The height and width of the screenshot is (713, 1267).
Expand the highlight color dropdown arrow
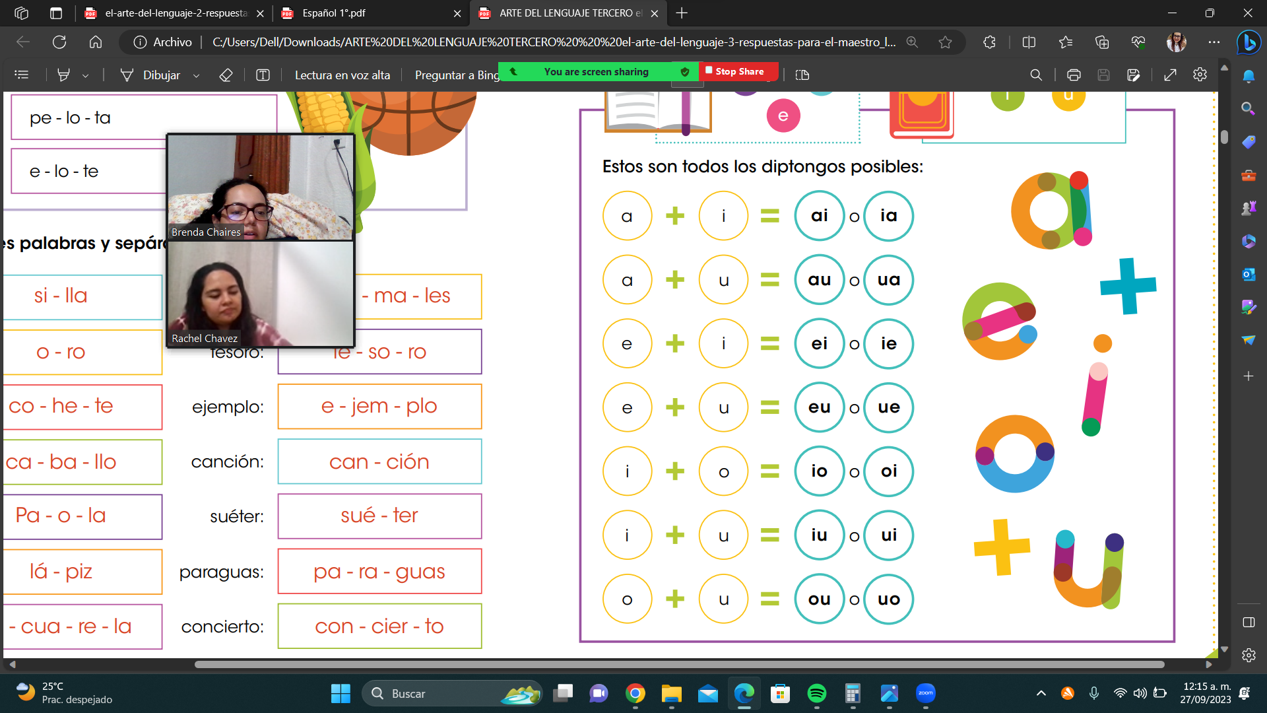(x=86, y=76)
